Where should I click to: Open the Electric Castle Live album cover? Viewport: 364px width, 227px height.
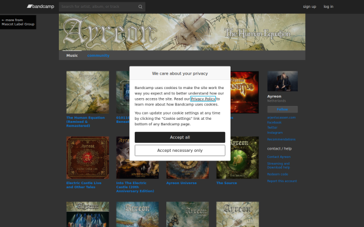[87, 157]
